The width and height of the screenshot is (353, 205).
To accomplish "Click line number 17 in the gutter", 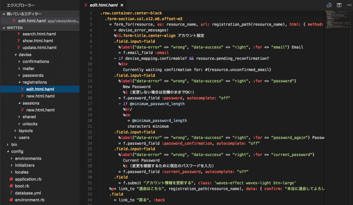I will 89,104.
